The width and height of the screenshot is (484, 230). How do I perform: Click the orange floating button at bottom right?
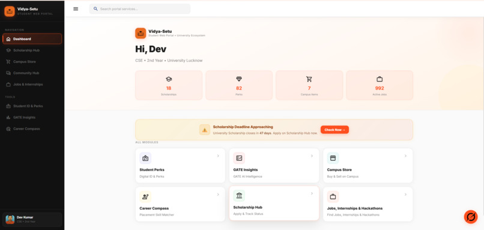471,217
